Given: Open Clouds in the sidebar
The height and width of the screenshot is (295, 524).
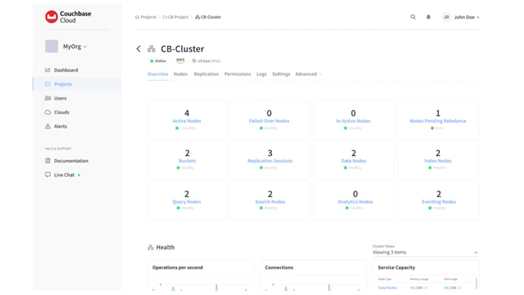Looking at the screenshot, I should pyautogui.click(x=62, y=112).
